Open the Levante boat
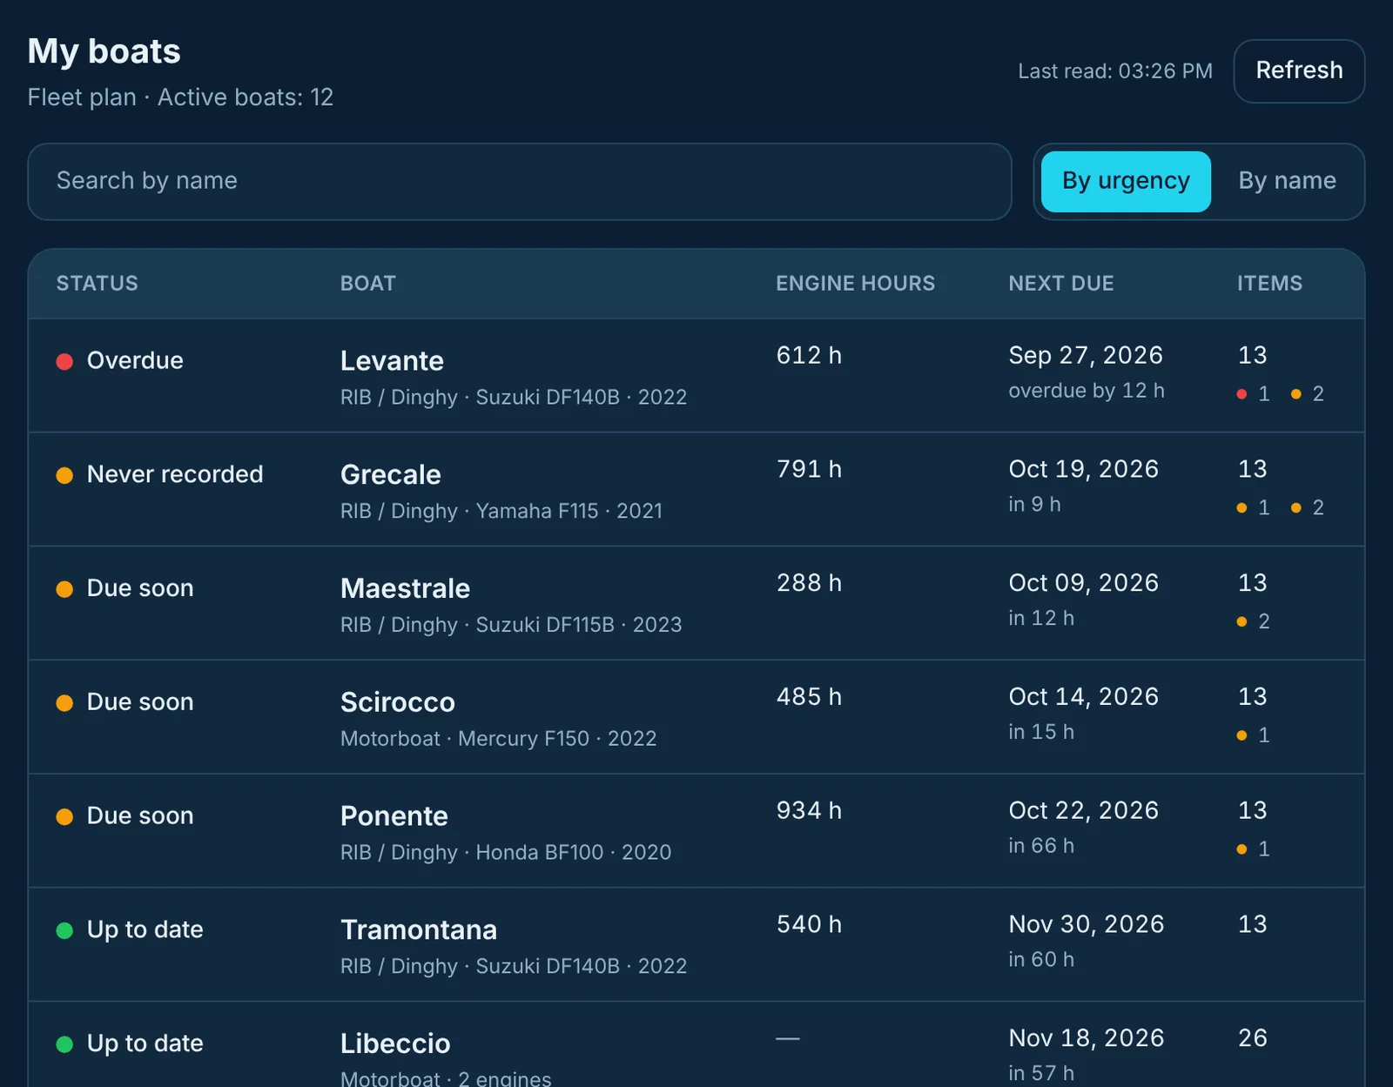The image size is (1393, 1087). (392, 361)
